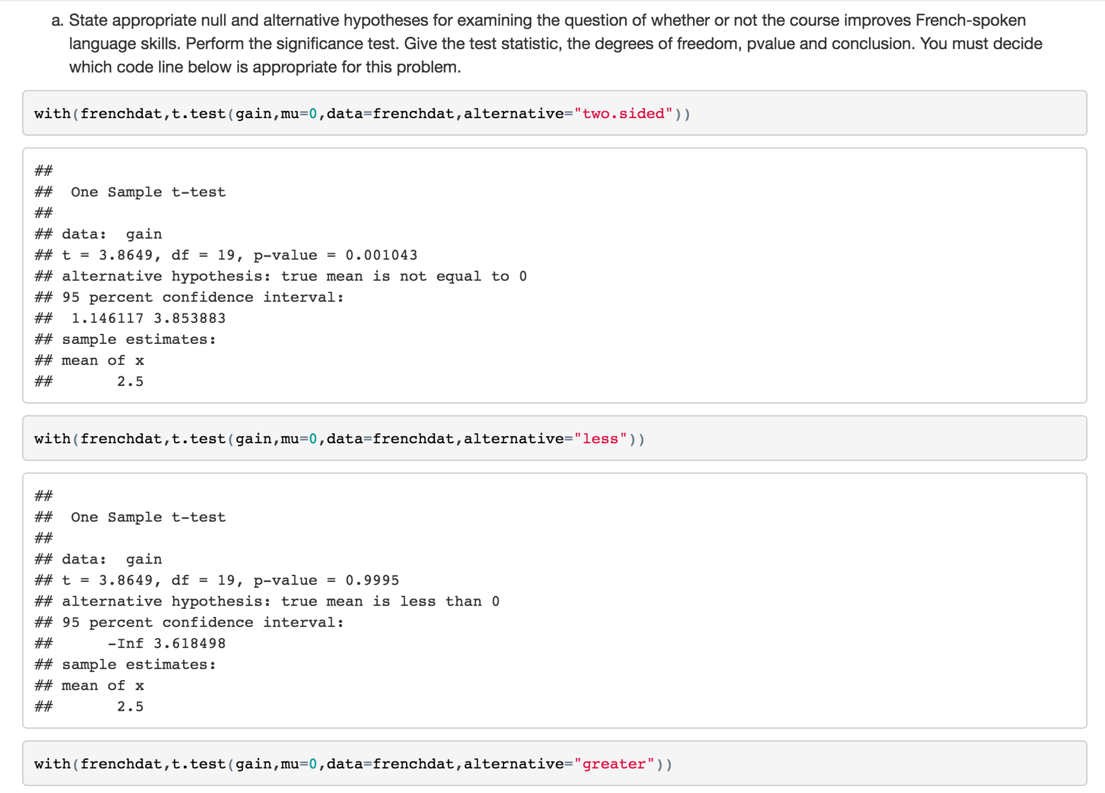Image resolution: width=1105 pixels, height=793 pixels.
Task: Click the first "One Sample t-test" heading
Action: (148, 192)
